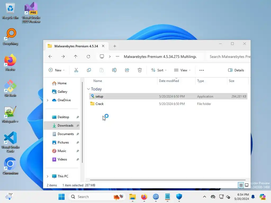The width and height of the screenshot is (271, 203).
Task: Toggle the Details pane
Action: 236,70
